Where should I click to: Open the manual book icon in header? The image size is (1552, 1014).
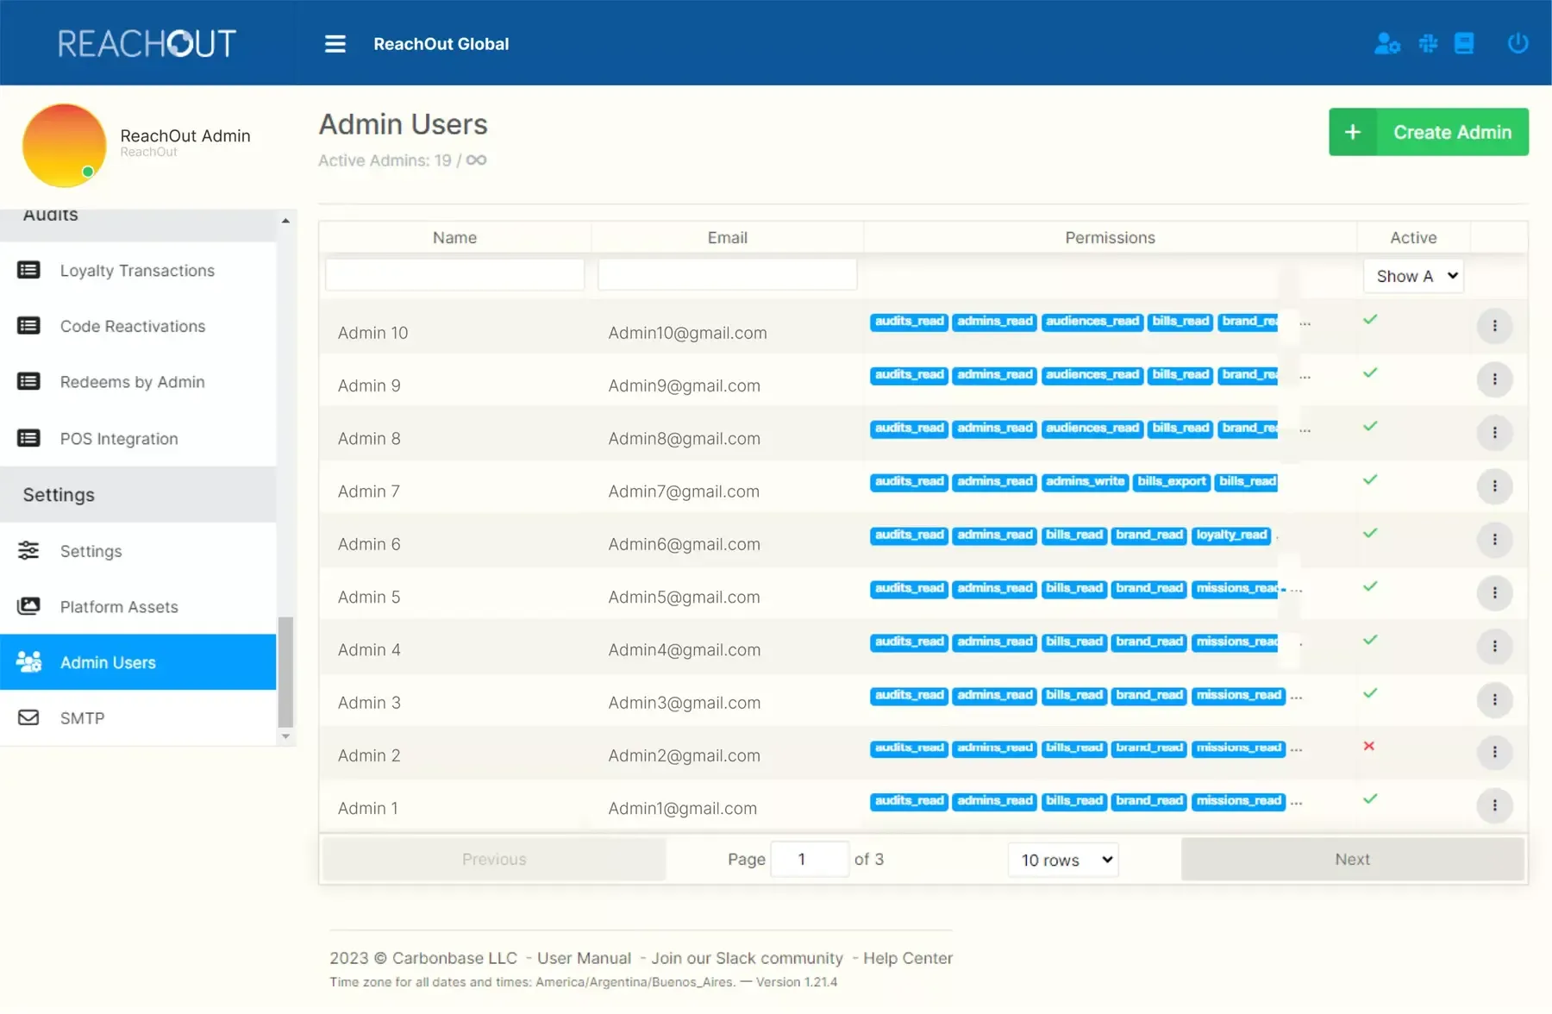(x=1464, y=43)
